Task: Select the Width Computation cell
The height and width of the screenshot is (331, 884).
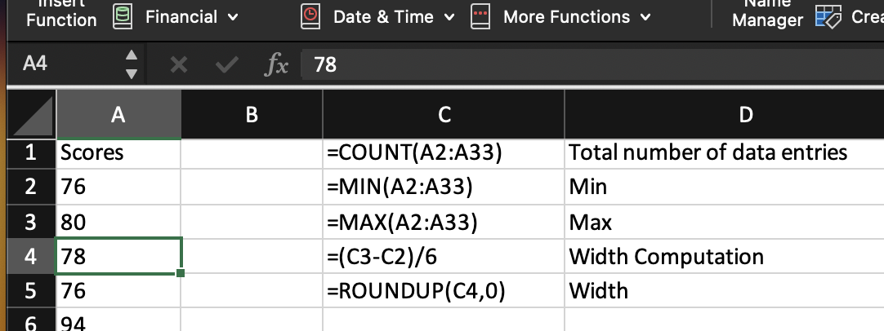Action: (x=724, y=257)
